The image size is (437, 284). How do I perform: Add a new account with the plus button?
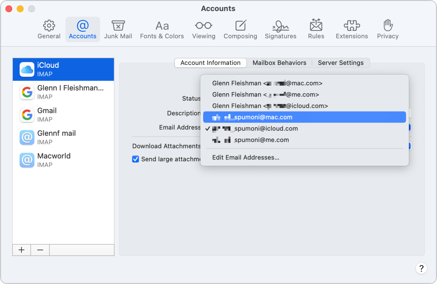point(21,250)
